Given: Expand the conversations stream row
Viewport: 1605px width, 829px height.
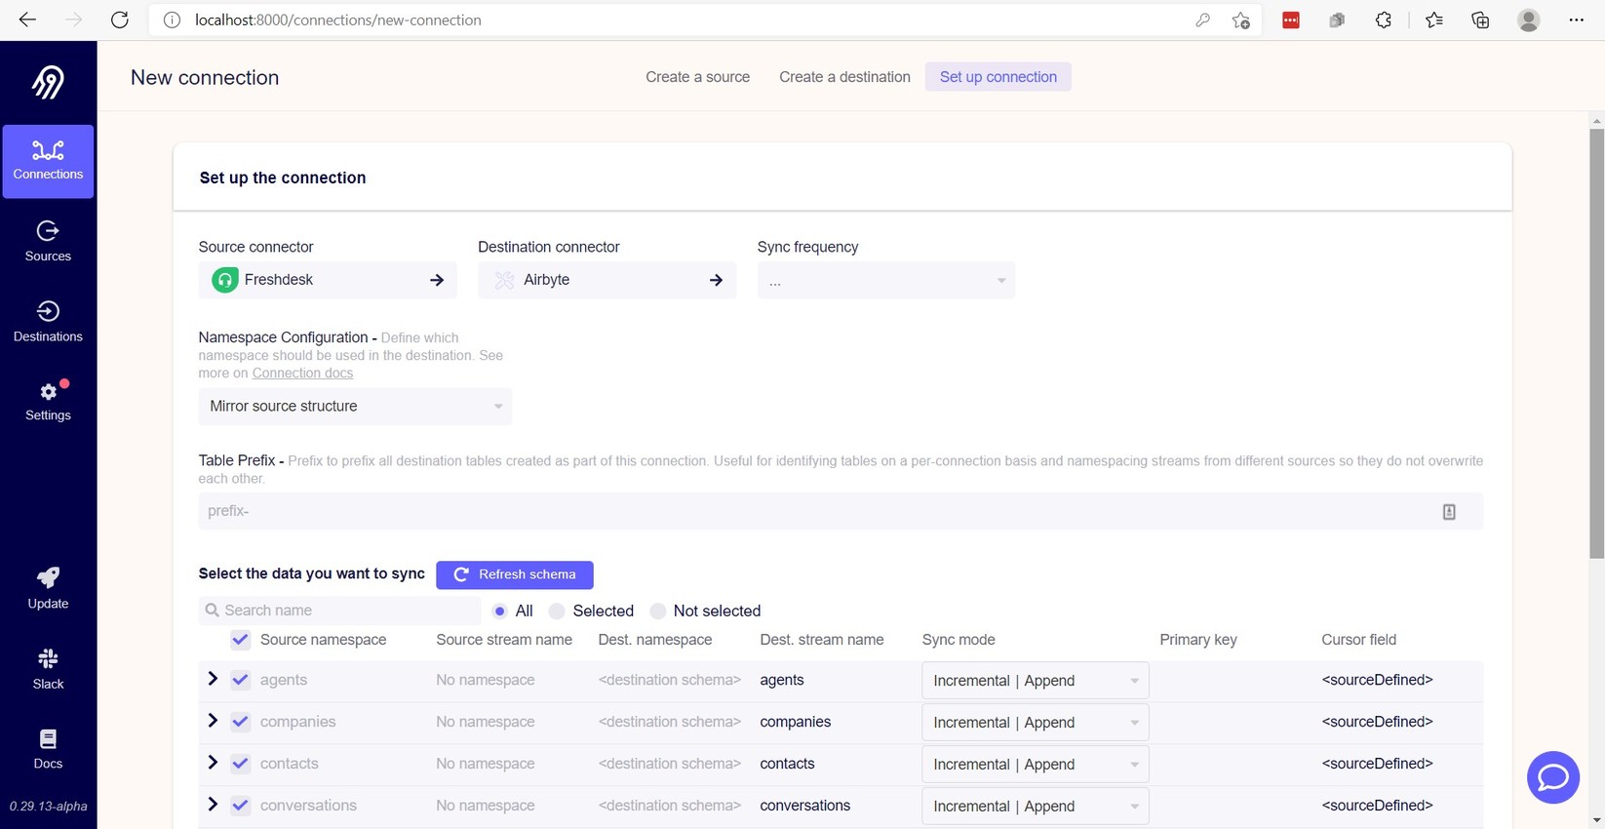Looking at the screenshot, I should 213,805.
